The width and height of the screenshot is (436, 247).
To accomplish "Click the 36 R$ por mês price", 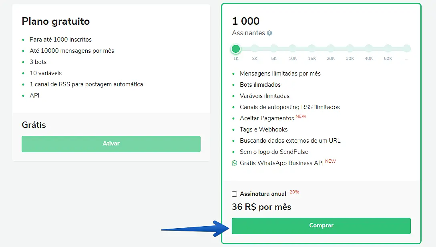I will point(261,207).
